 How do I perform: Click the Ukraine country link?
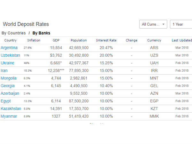pyautogui.click(x=7, y=63)
